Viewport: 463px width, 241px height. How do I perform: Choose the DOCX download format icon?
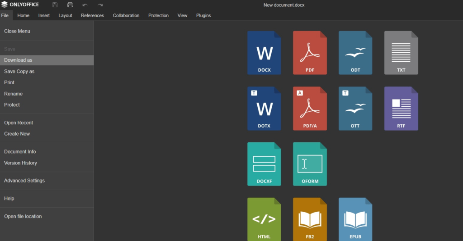264,53
